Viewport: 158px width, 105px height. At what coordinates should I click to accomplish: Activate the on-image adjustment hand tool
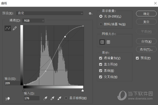point(8,99)
